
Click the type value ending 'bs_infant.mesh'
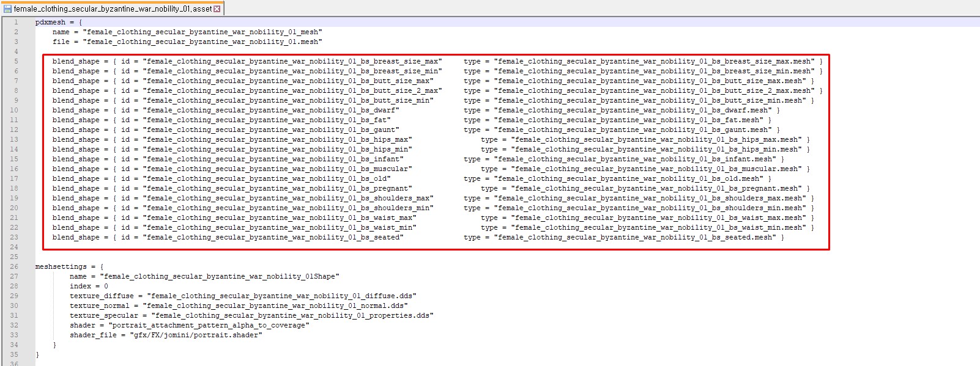(635, 159)
